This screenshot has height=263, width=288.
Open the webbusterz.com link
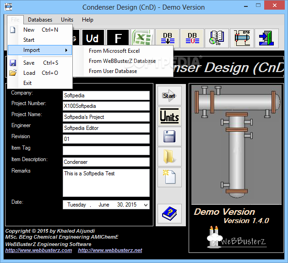pos(38,250)
